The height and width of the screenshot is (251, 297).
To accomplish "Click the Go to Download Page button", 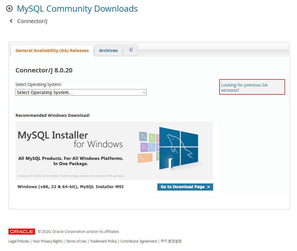I will [x=185, y=187].
